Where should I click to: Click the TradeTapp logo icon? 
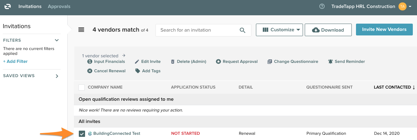[x=8, y=7]
